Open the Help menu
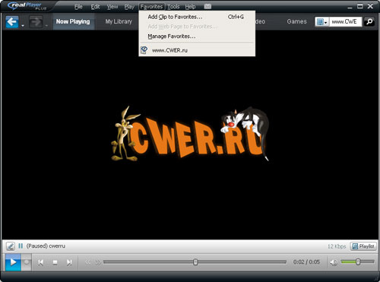The image size is (380, 282). click(190, 7)
